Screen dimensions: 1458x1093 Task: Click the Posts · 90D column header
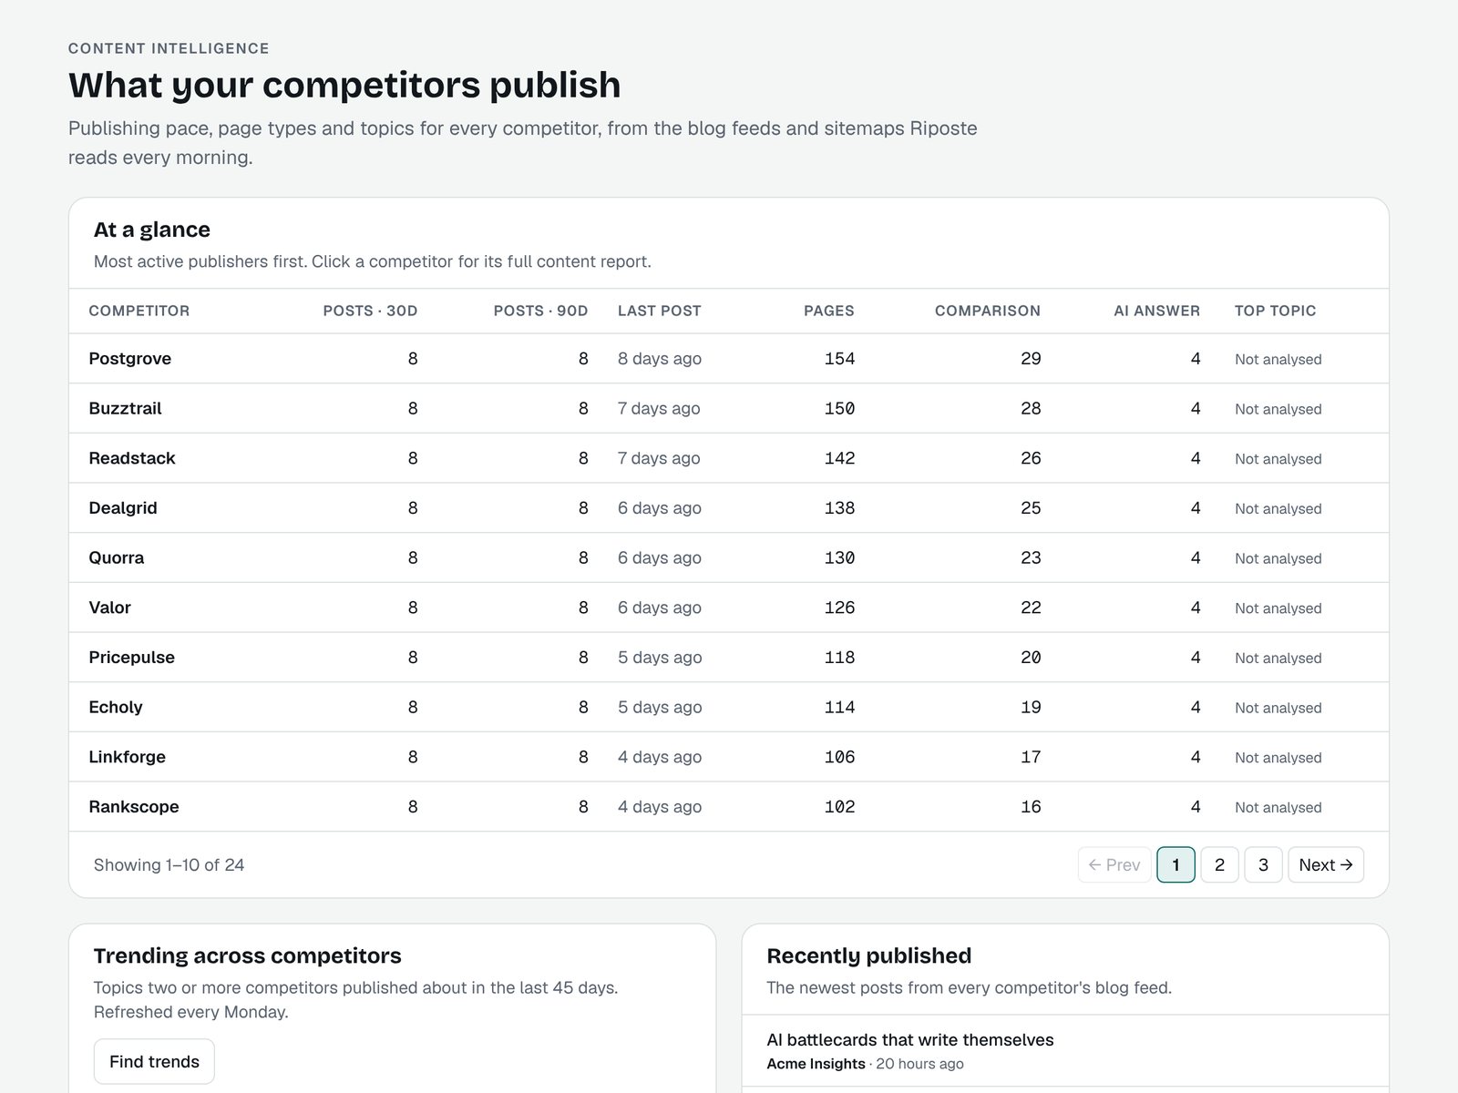click(x=540, y=311)
